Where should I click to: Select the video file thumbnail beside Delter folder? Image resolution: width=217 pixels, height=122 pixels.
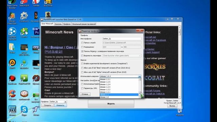[24, 50]
